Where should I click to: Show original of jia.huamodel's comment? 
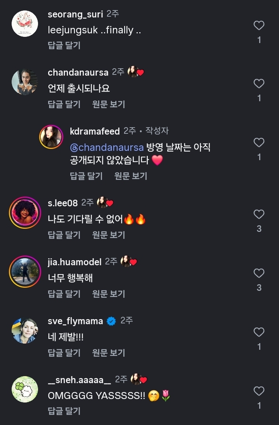click(109, 294)
